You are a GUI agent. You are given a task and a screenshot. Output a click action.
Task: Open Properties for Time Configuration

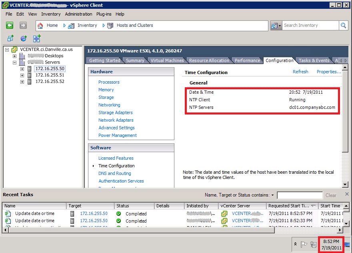click(x=328, y=72)
